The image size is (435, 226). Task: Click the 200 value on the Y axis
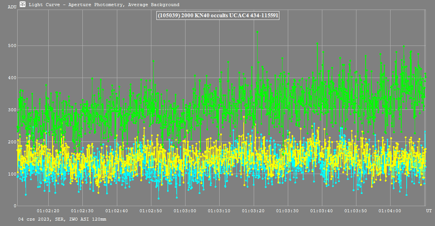pos(12,142)
